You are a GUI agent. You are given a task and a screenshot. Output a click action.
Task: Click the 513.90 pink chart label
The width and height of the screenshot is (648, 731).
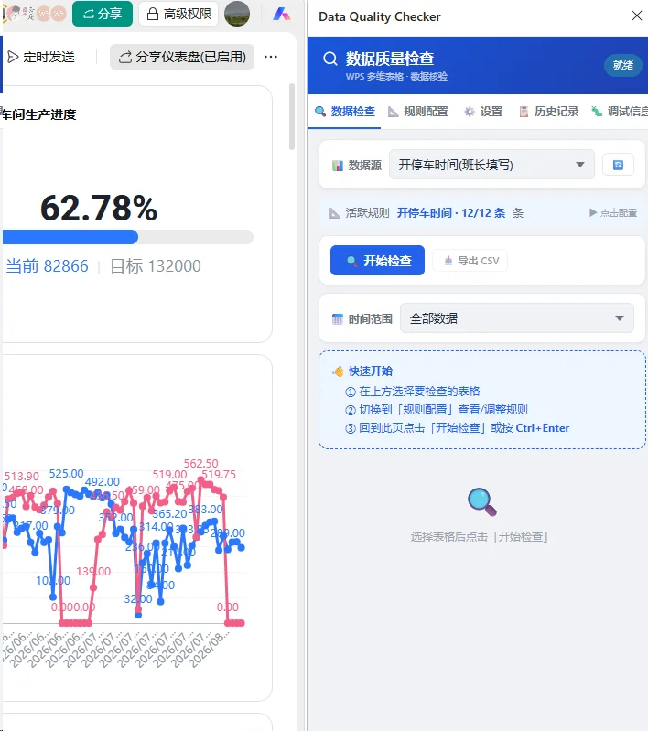tap(22, 476)
